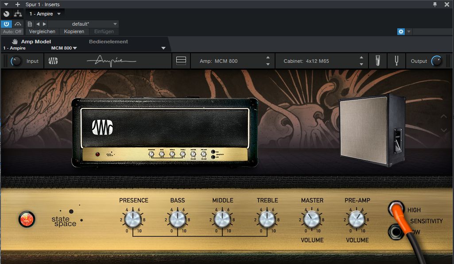Click the Bedienelement label
Screen dimensions: 454x264
108,42
